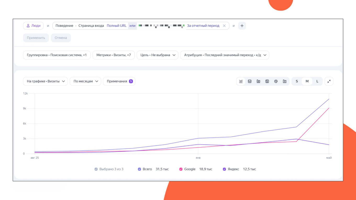Viewport: 356px width, 200px height.
Task: Click the 'авг 25' axis label
Action: click(35, 158)
